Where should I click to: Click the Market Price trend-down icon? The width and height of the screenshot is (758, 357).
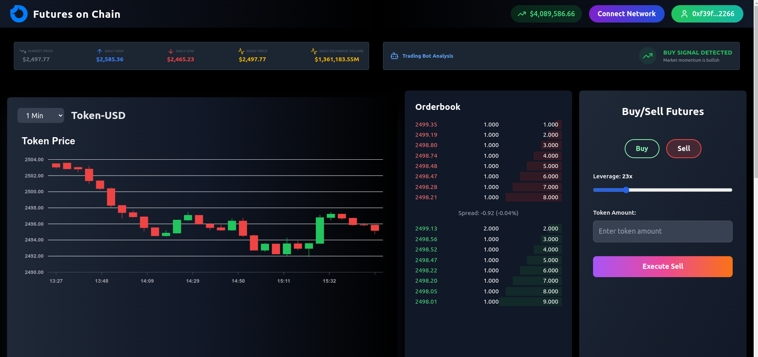pos(23,51)
